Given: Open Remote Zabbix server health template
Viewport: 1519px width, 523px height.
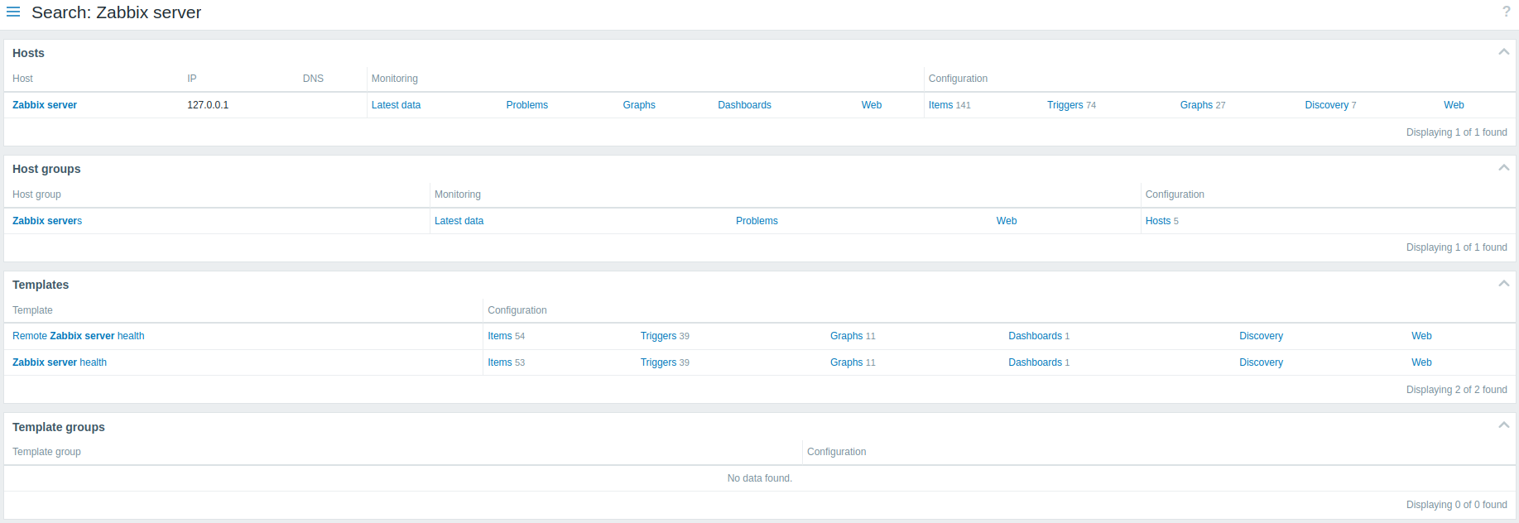Looking at the screenshot, I should point(79,336).
